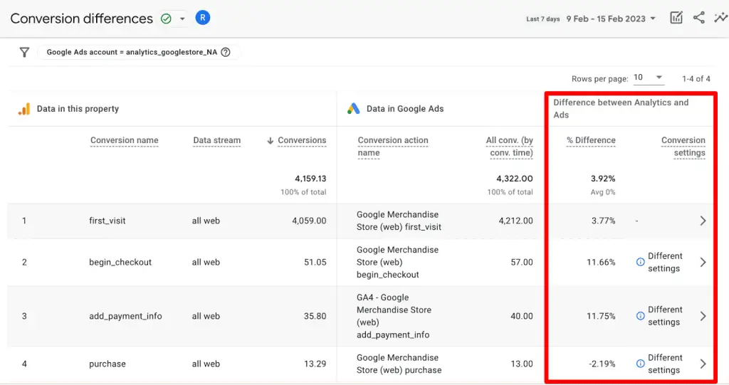The image size is (729, 385).
Task: Select the purchase conversion name
Action: coord(107,364)
